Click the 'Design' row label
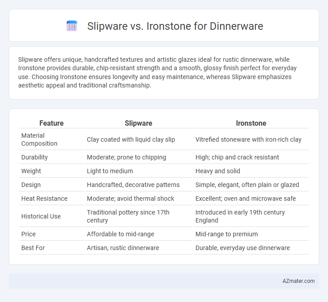Screen dimensions: 328x302 click(31, 185)
